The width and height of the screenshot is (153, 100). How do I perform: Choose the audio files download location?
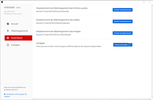tap(123, 10)
